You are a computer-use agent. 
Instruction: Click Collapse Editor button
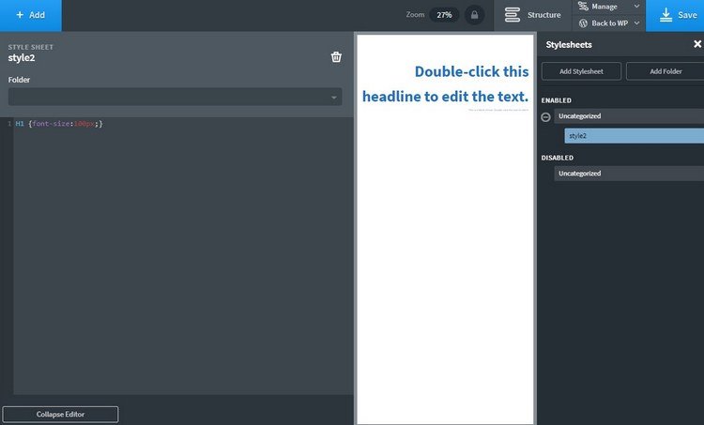[60, 414]
